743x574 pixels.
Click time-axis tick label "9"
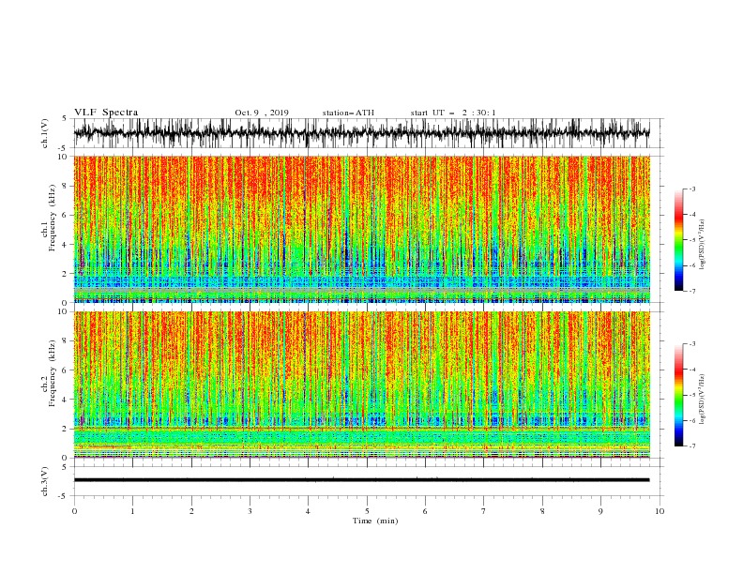[x=600, y=511]
